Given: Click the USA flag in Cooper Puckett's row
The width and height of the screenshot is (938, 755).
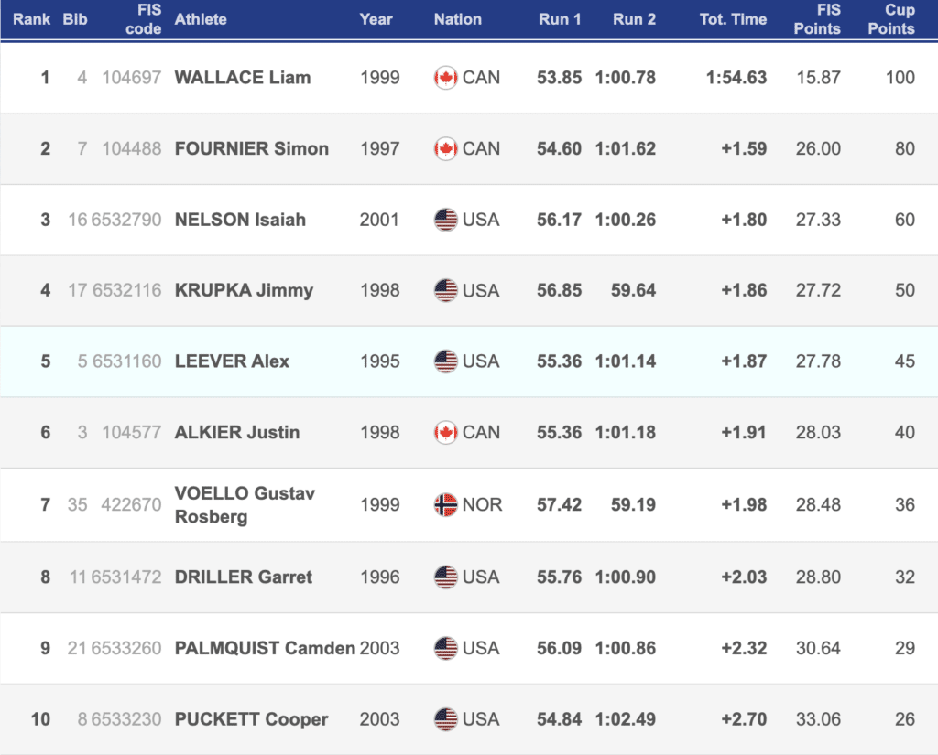Looking at the screenshot, I should 445,719.
